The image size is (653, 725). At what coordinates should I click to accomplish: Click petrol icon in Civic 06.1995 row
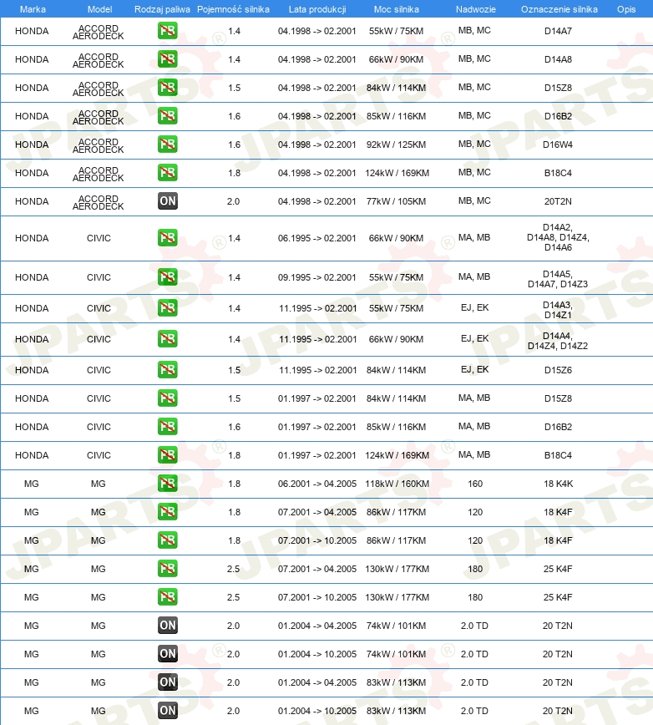click(167, 238)
